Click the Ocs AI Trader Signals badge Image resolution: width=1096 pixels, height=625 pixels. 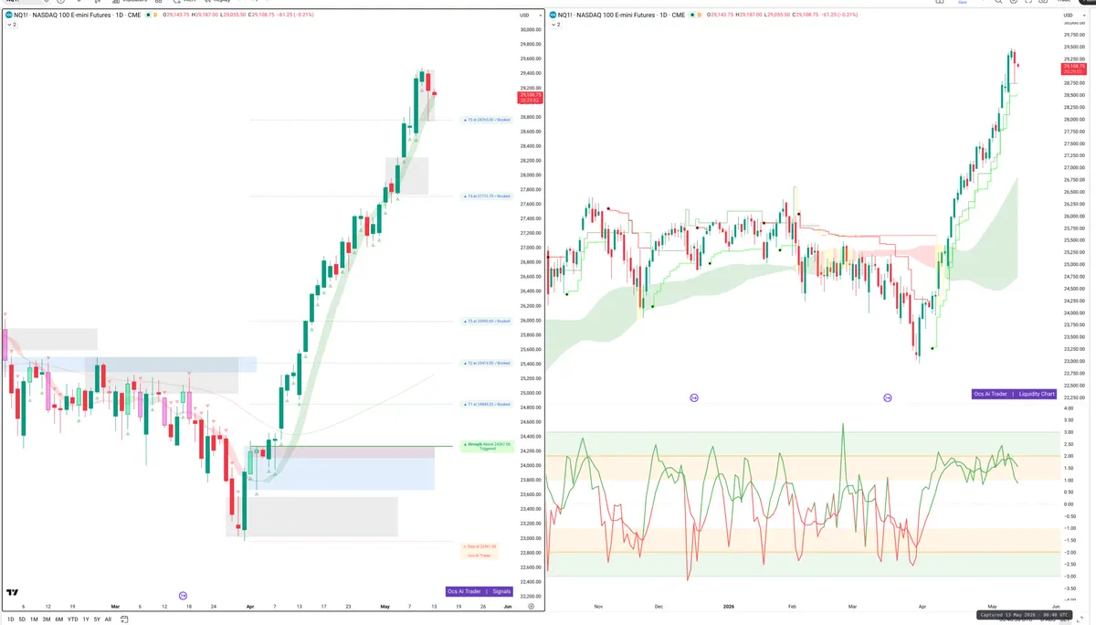coord(480,591)
